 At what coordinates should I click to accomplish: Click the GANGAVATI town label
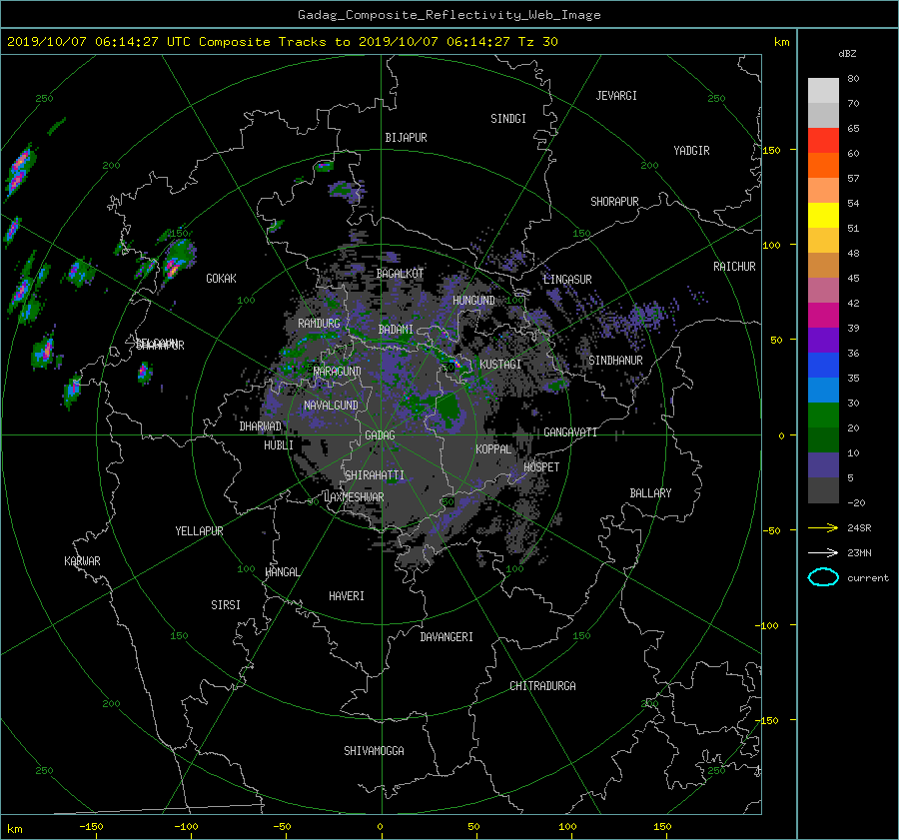pos(570,432)
